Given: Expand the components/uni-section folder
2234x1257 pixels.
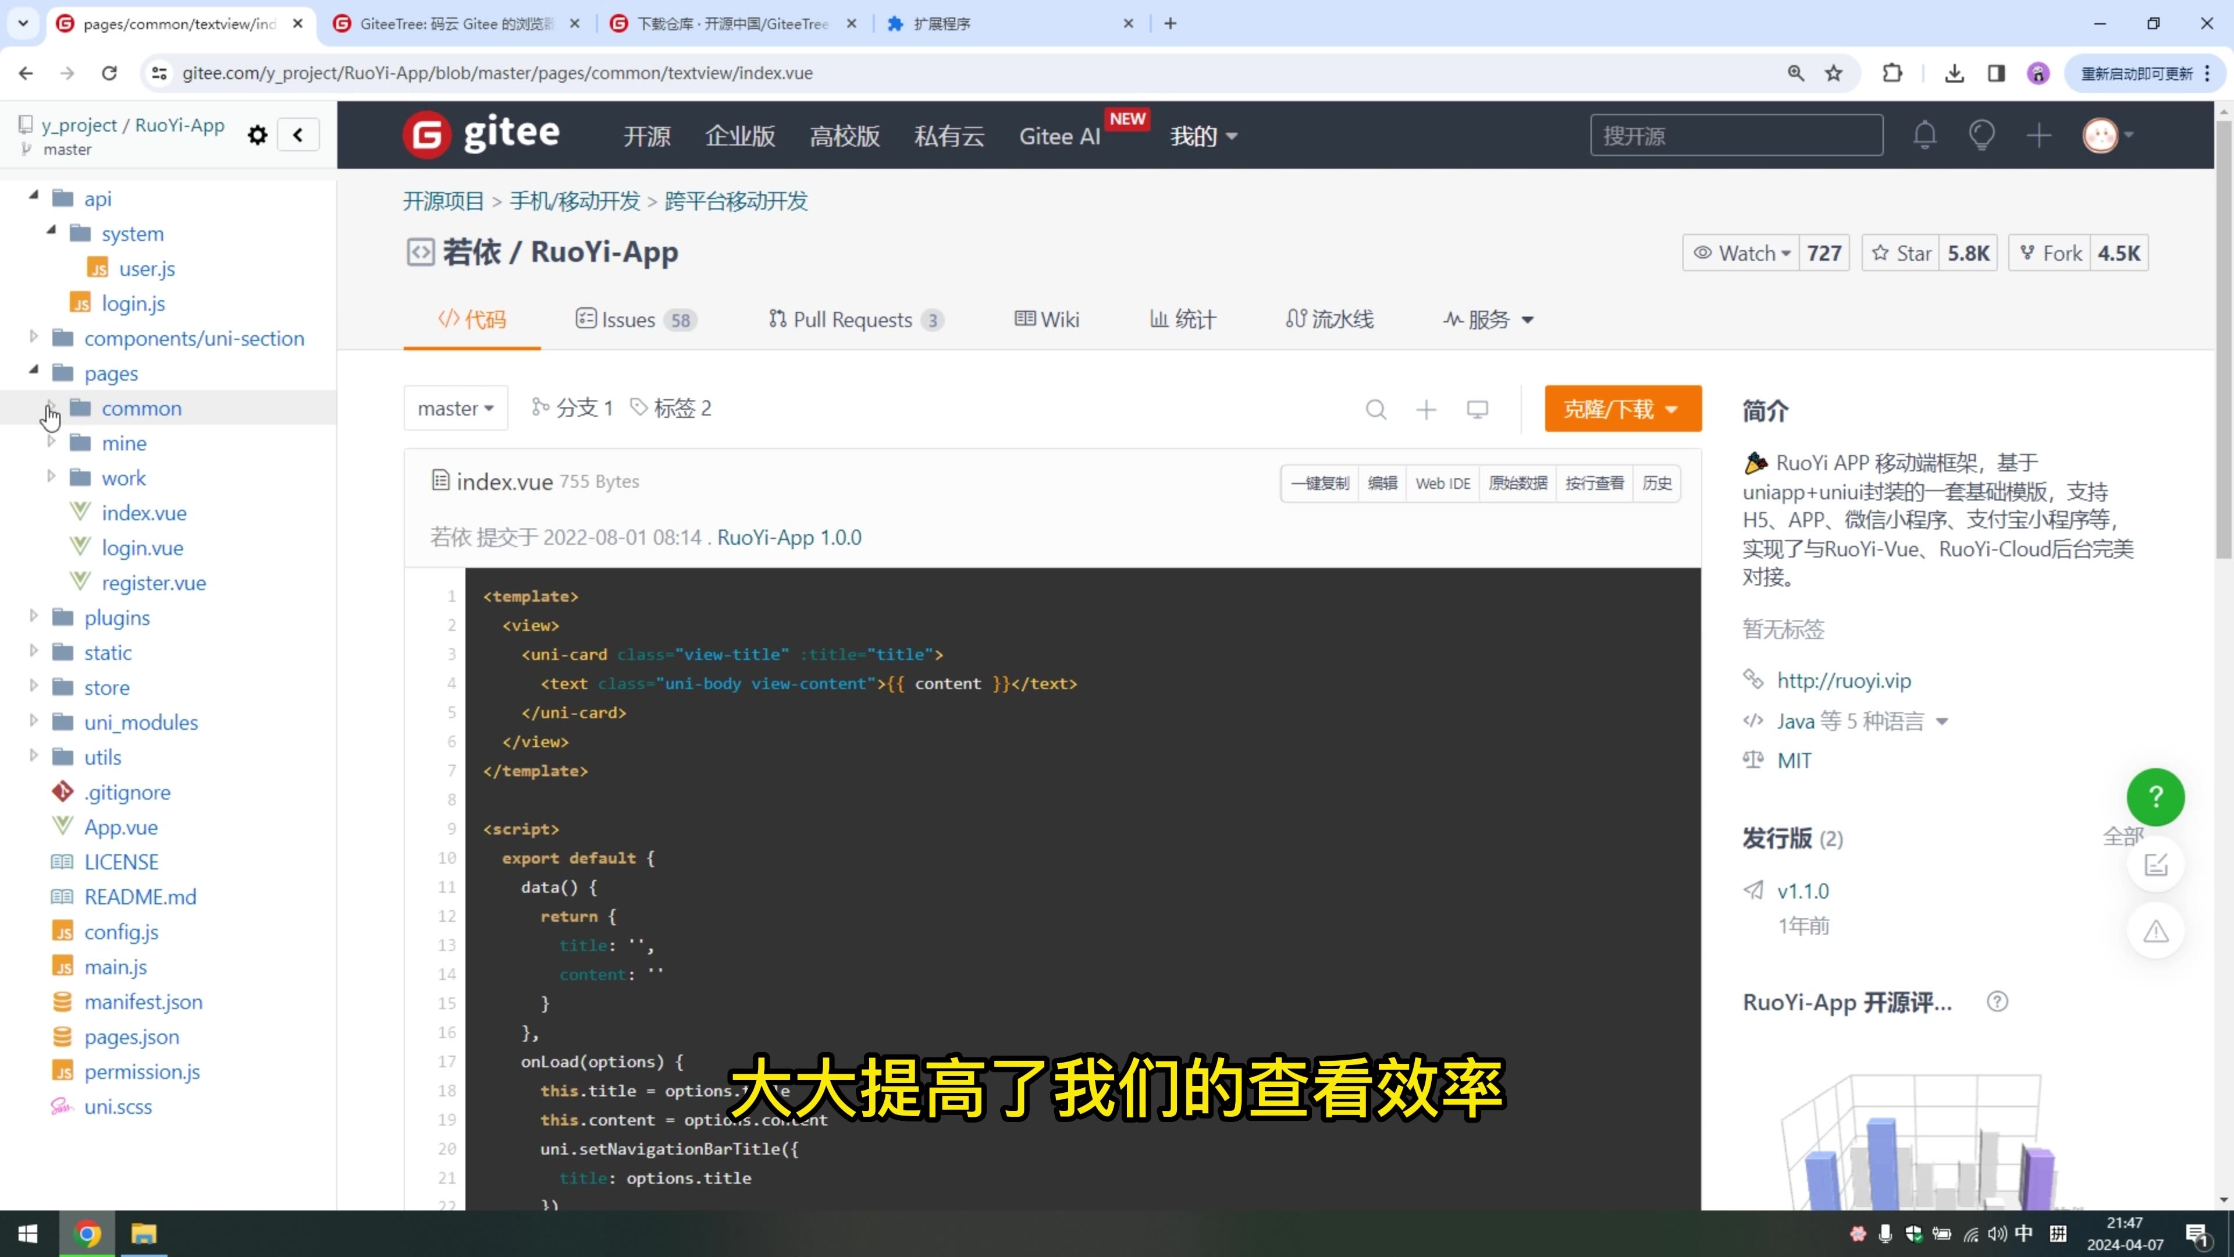Looking at the screenshot, I should click(x=34, y=336).
